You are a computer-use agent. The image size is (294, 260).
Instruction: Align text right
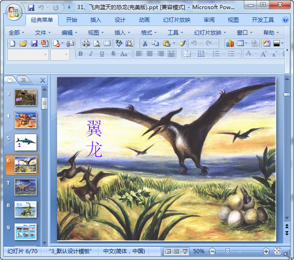coord(161,54)
